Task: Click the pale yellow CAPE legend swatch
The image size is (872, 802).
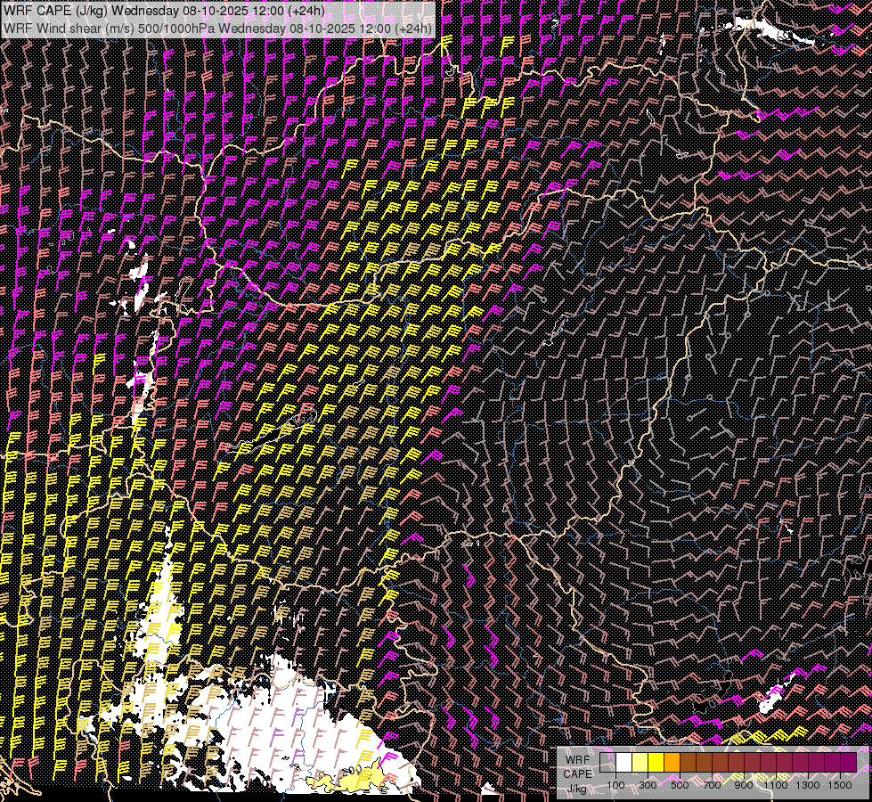Action: point(640,762)
